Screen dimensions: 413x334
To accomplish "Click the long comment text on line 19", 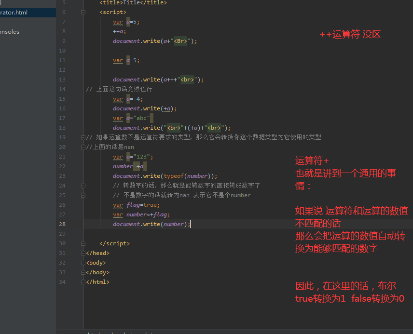I will tap(204, 137).
